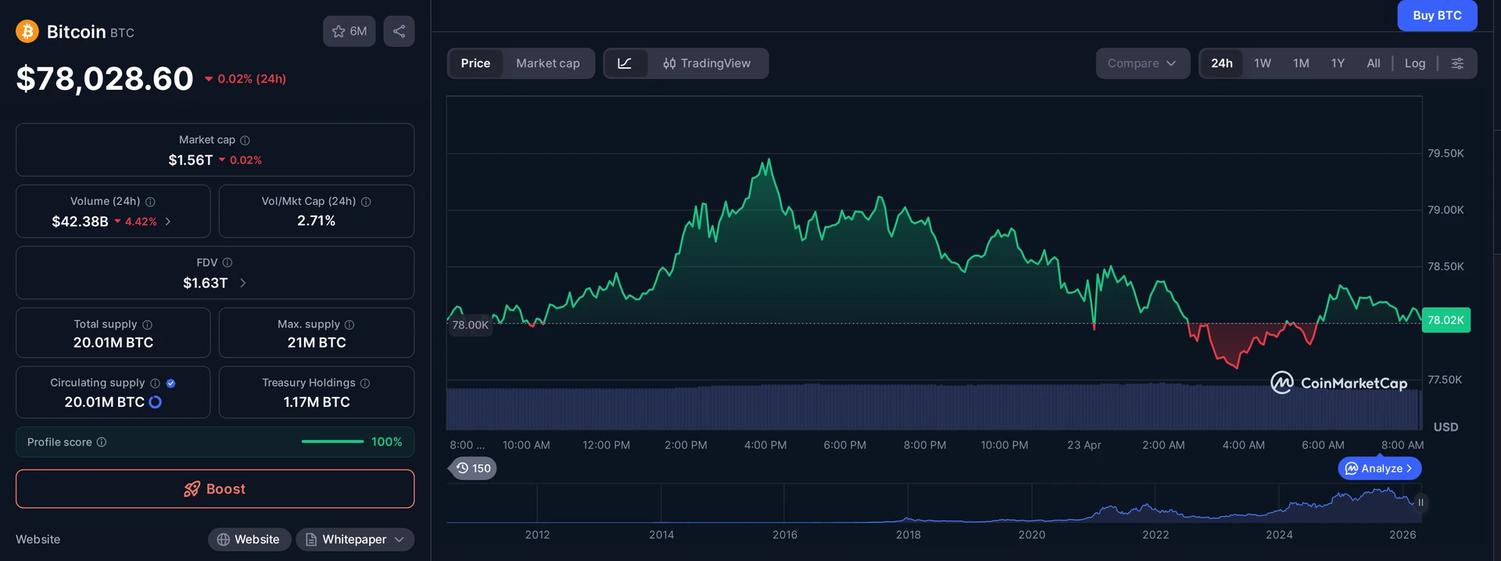This screenshot has width=1501, height=561.
Task: Open the Compare dropdown
Action: pyautogui.click(x=1142, y=63)
